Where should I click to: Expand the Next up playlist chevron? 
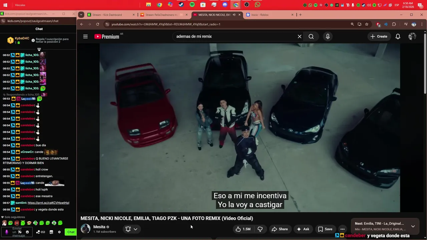pyautogui.click(x=413, y=226)
